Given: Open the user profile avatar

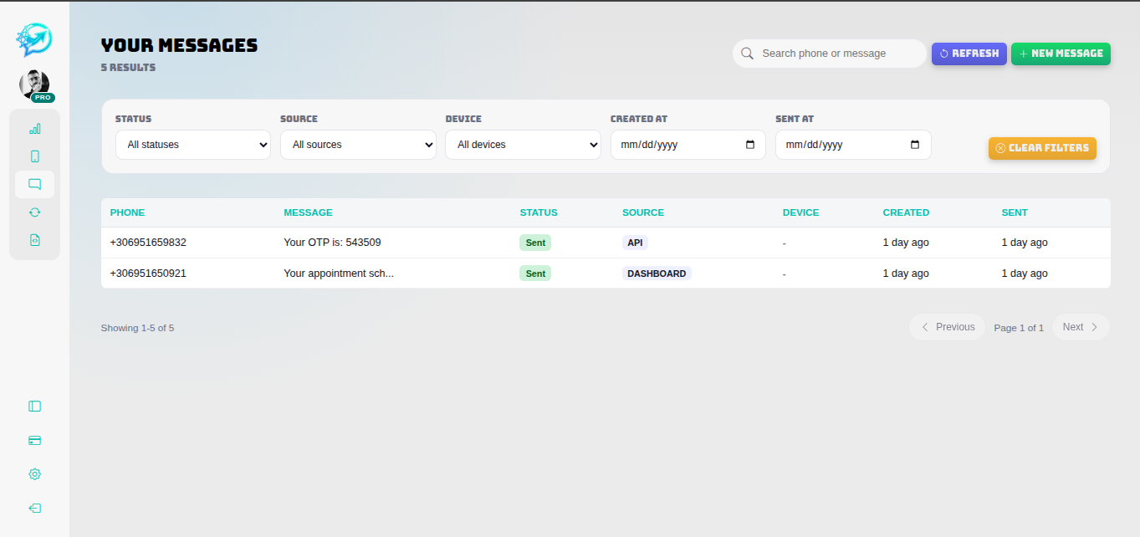Looking at the screenshot, I should [34, 84].
